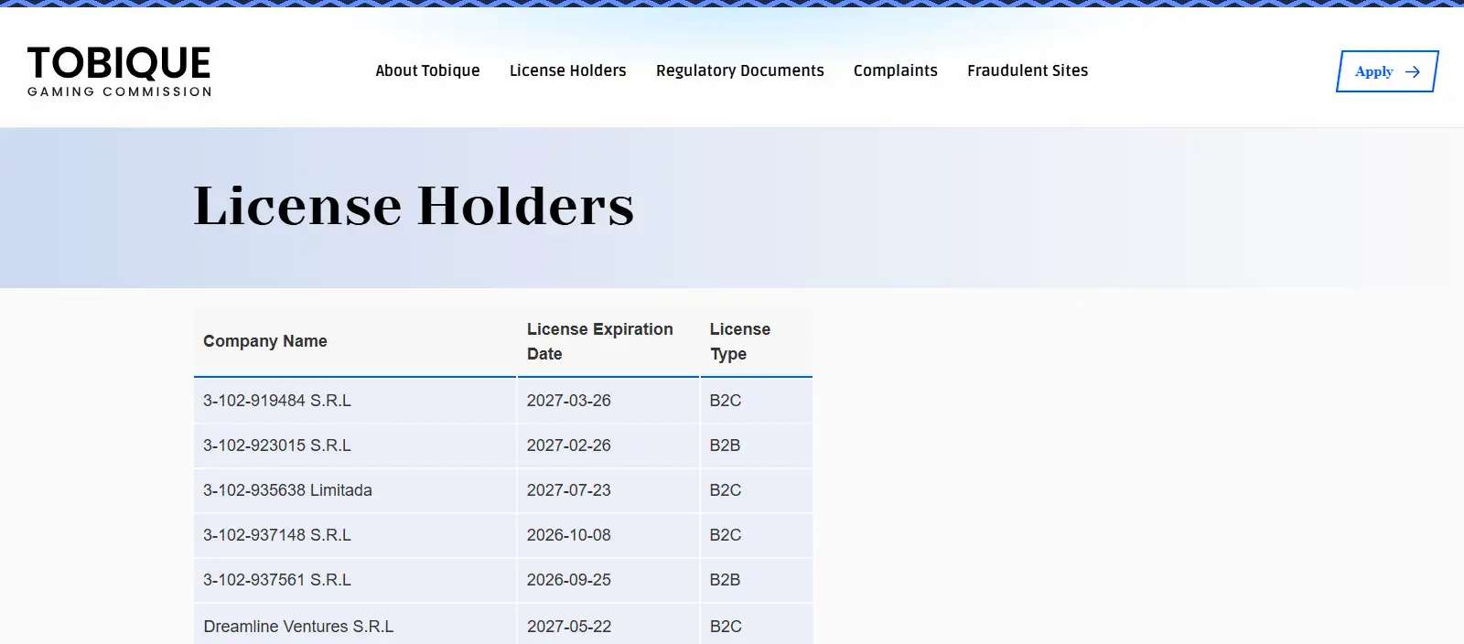Click expiration date 2027-02-26

coord(569,445)
